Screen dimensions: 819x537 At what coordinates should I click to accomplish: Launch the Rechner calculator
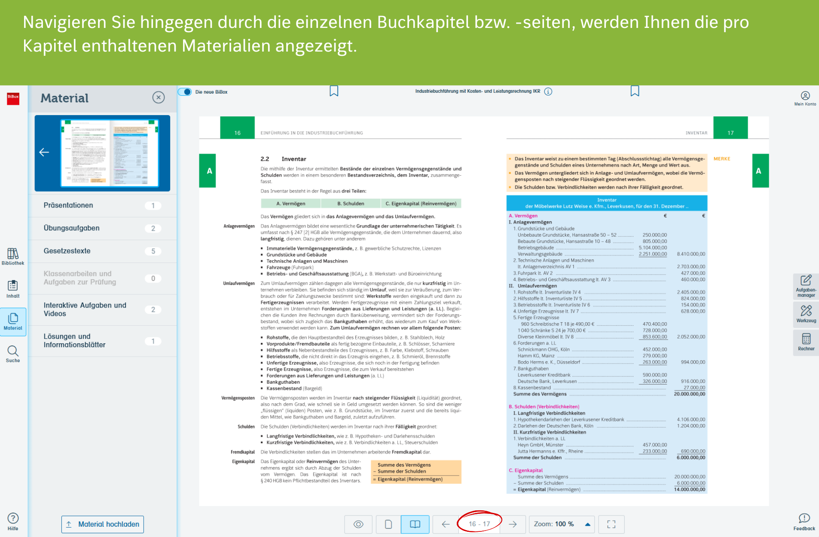tap(806, 342)
